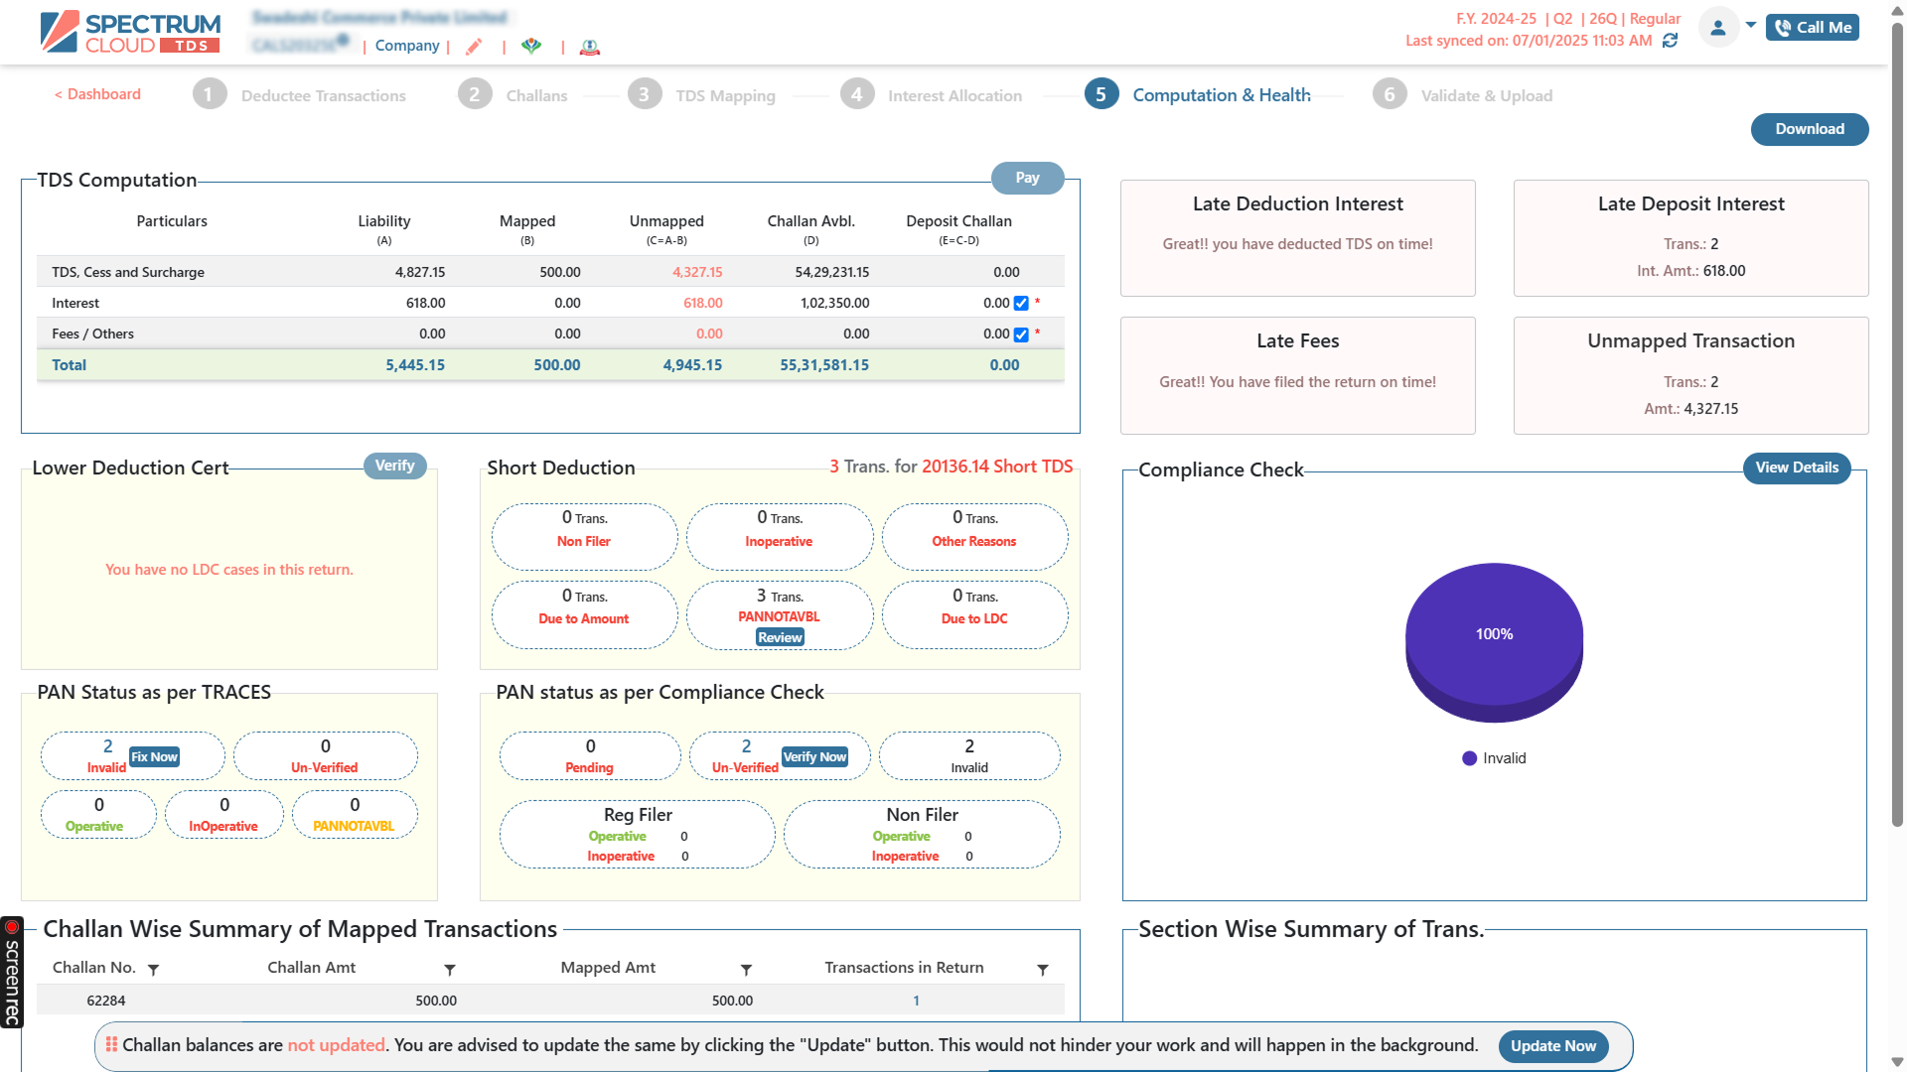Open the Challan No. filter funnel icon
The image size is (1907, 1072).
pos(154,969)
